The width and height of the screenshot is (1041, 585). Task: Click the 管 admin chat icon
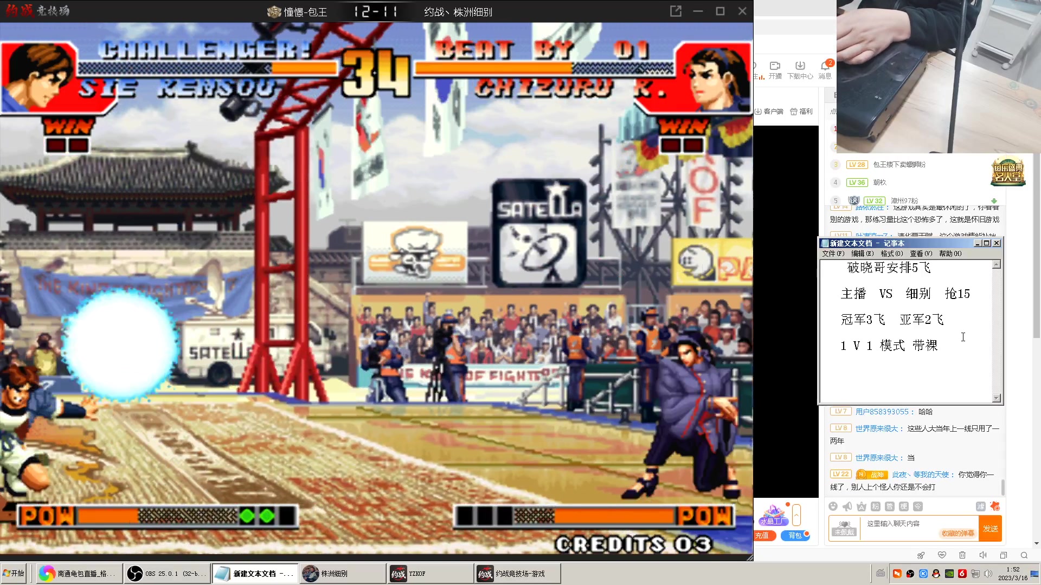890,506
